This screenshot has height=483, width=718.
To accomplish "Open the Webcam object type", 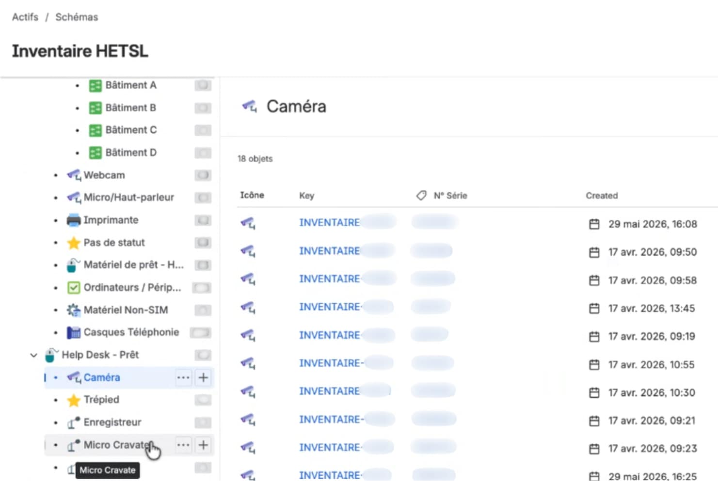I will click(x=104, y=175).
